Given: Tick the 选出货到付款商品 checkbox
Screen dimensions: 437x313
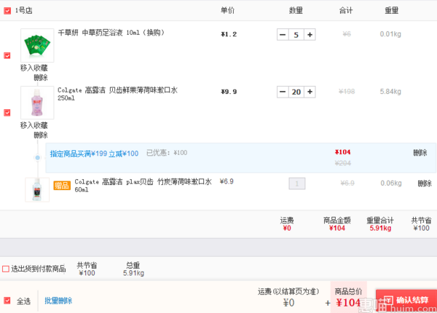Looking at the screenshot, I should [6, 269].
